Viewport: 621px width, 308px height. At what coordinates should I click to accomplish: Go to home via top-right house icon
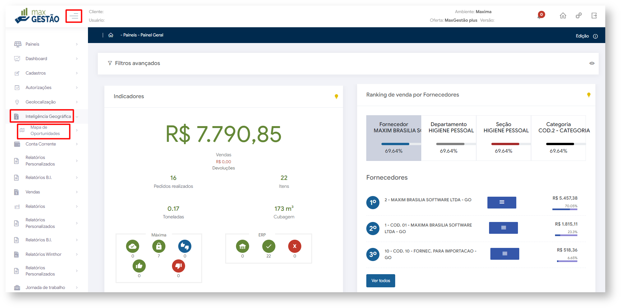(x=563, y=15)
